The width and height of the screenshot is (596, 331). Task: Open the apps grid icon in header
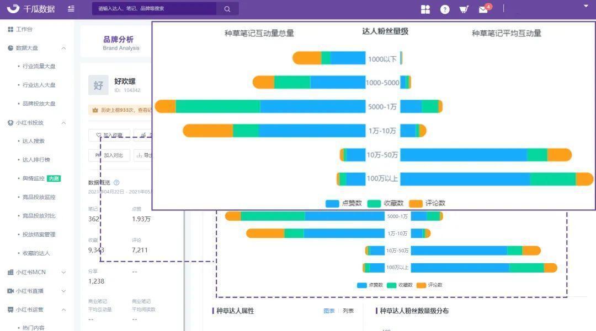click(425, 9)
